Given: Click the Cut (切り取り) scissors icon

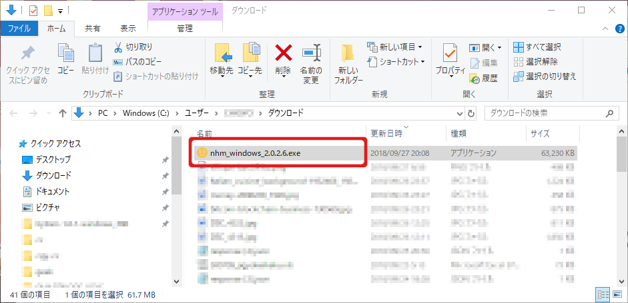Looking at the screenshot, I should 118,47.
